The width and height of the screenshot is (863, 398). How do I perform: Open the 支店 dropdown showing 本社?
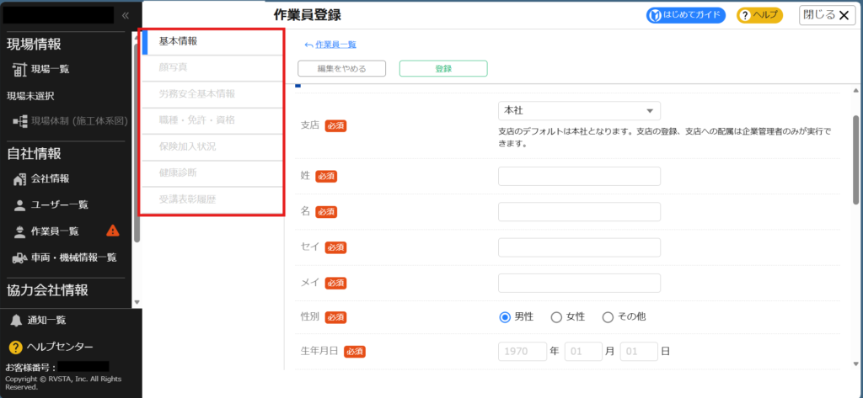point(579,110)
